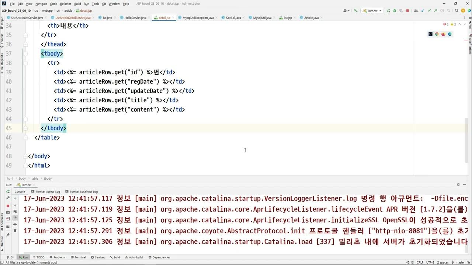This screenshot has width=472, height=265.
Task: Open the Refactor menu
Action: pos(66,4)
